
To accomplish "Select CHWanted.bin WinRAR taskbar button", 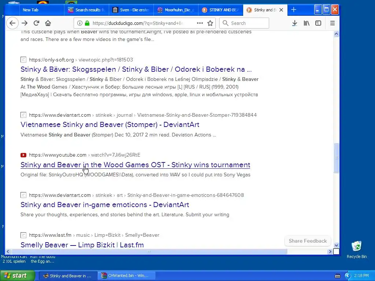I will (x=127, y=276).
